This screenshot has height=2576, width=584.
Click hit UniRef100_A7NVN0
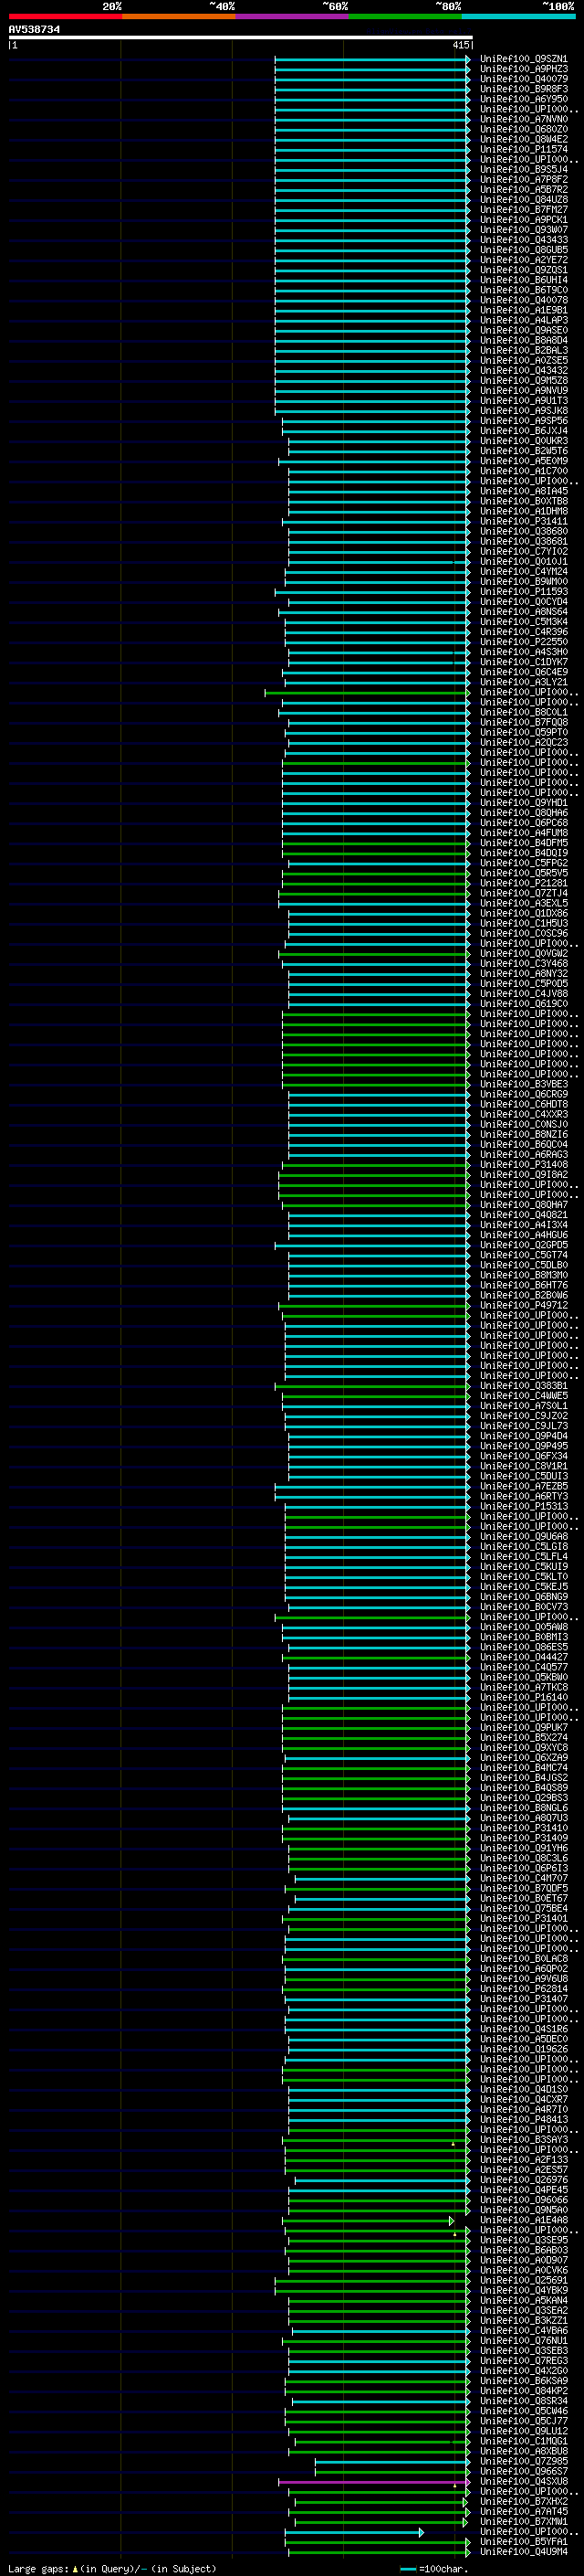(x=523, y=119)
